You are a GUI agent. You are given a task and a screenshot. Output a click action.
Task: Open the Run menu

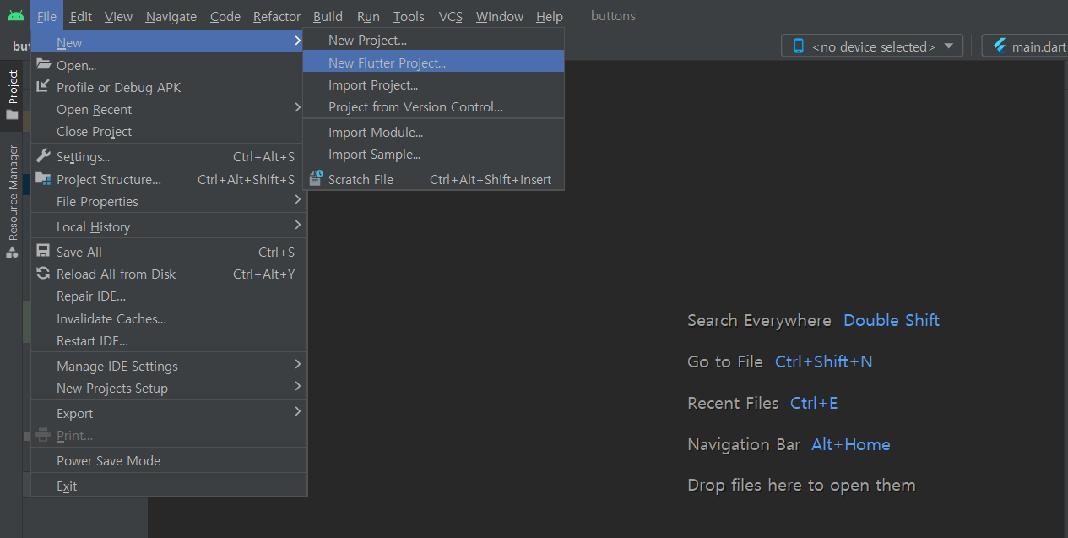[368, 16]
